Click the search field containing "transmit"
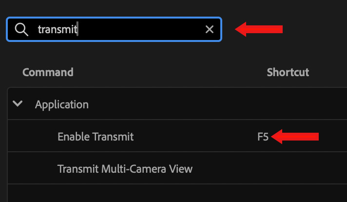The height and width of the screenshot is (202, 347). [122, 30]
